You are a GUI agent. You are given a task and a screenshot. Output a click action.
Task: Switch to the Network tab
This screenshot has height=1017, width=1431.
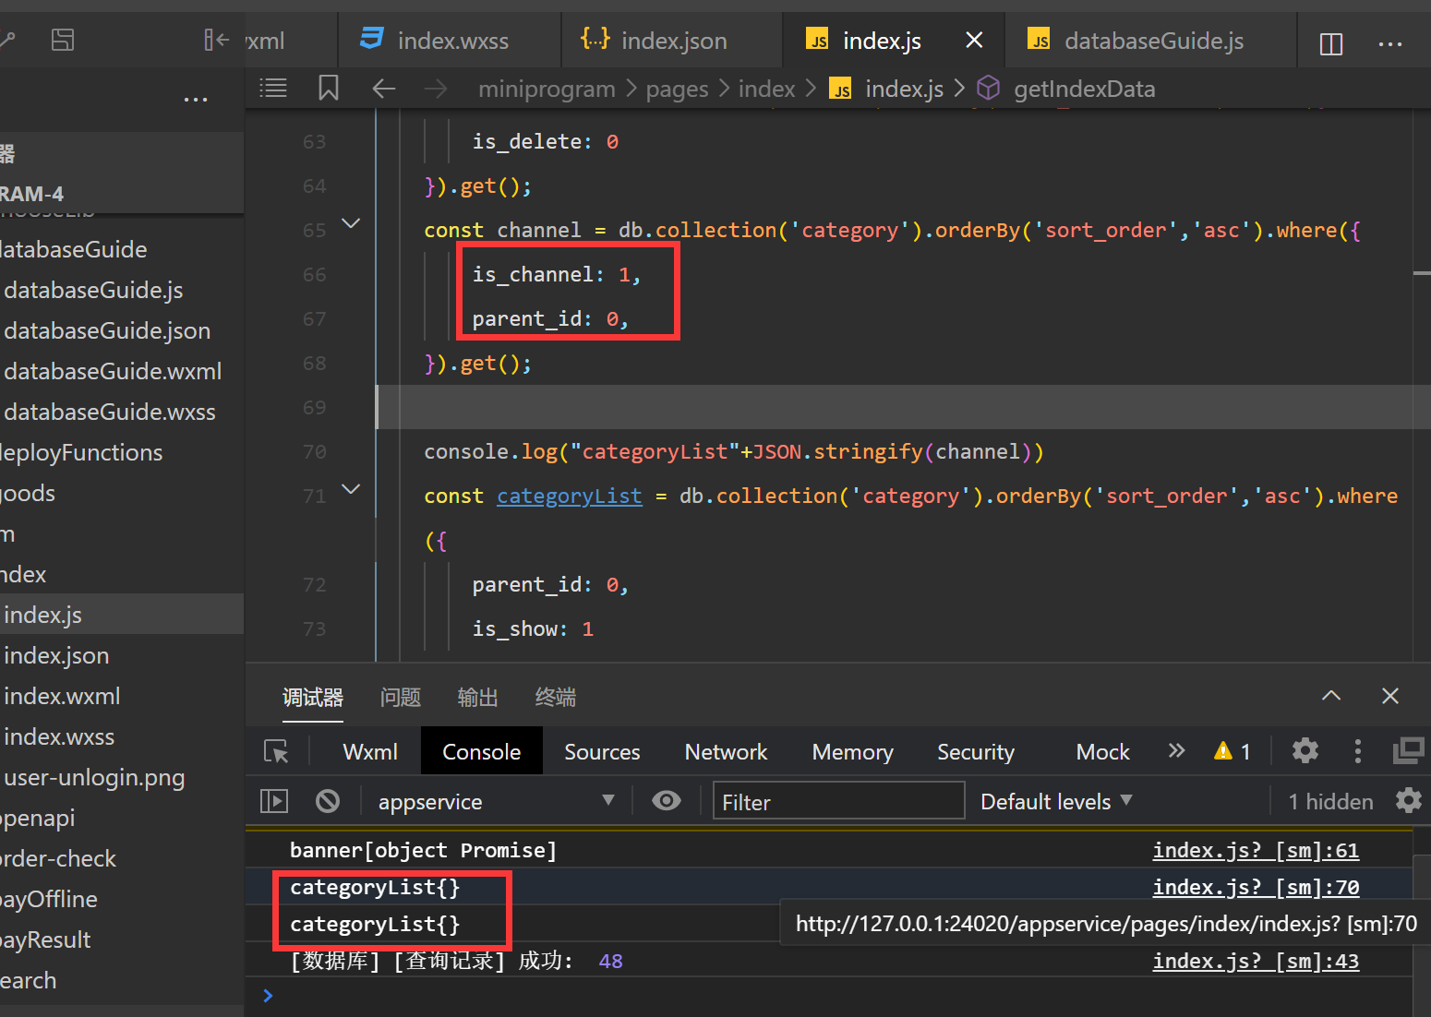(726, 752)
